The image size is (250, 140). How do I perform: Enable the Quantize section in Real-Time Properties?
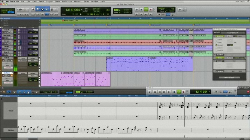220,36
